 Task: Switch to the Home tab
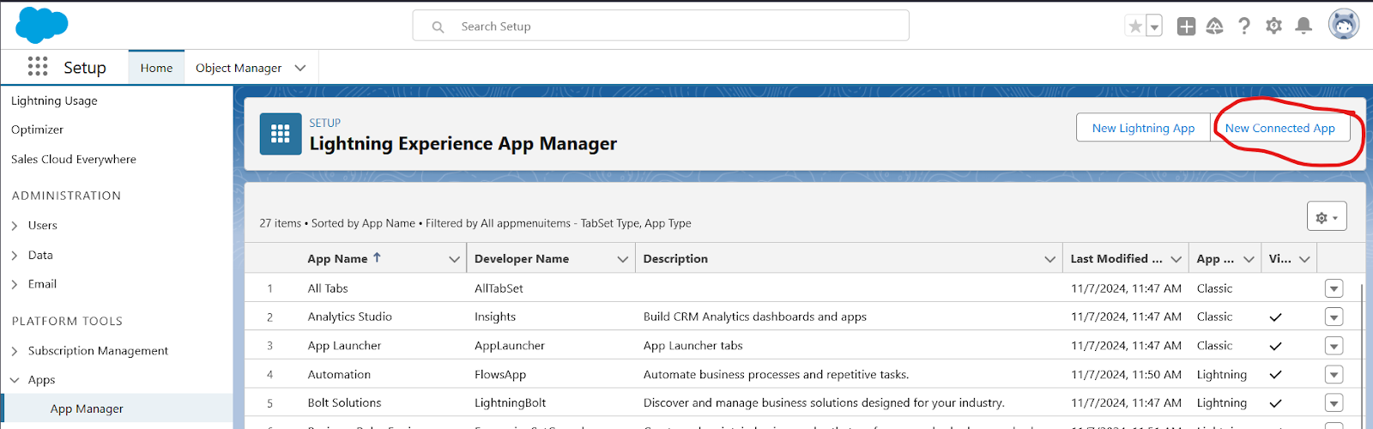point(156,68)
